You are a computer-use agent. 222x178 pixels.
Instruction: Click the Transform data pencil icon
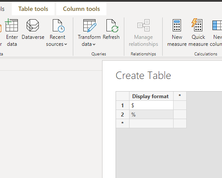click(89, 26)
